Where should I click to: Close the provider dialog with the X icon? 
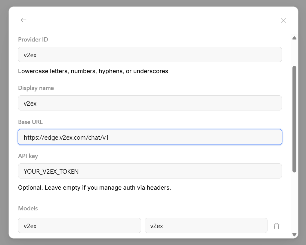[x=283, y=21]
